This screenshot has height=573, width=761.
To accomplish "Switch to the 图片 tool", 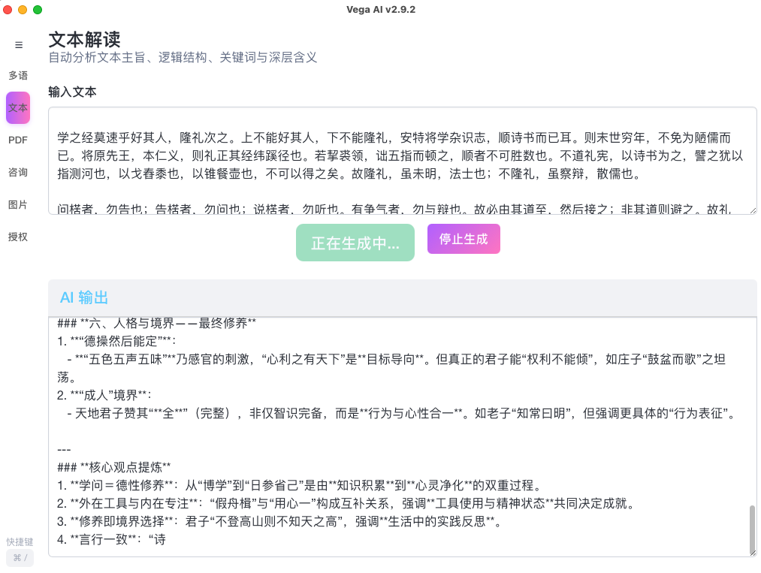I will point(18,204).
